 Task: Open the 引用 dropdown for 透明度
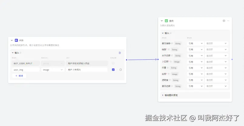coord(195,80)
